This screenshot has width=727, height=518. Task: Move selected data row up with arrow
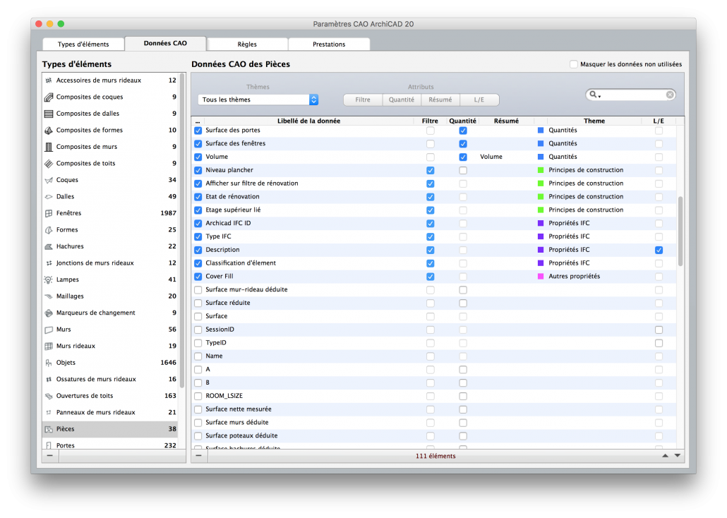pyautogui.click(x=666, y=456)
